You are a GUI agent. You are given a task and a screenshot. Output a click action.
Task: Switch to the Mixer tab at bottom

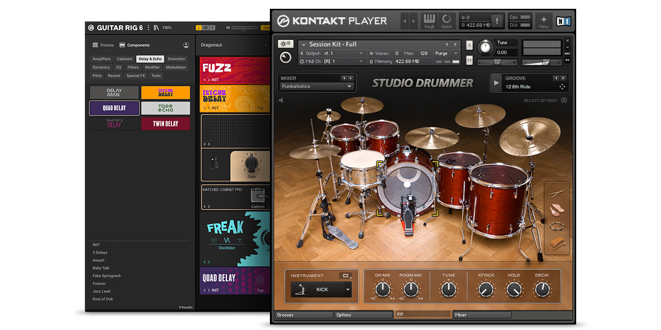pos(482,315)
